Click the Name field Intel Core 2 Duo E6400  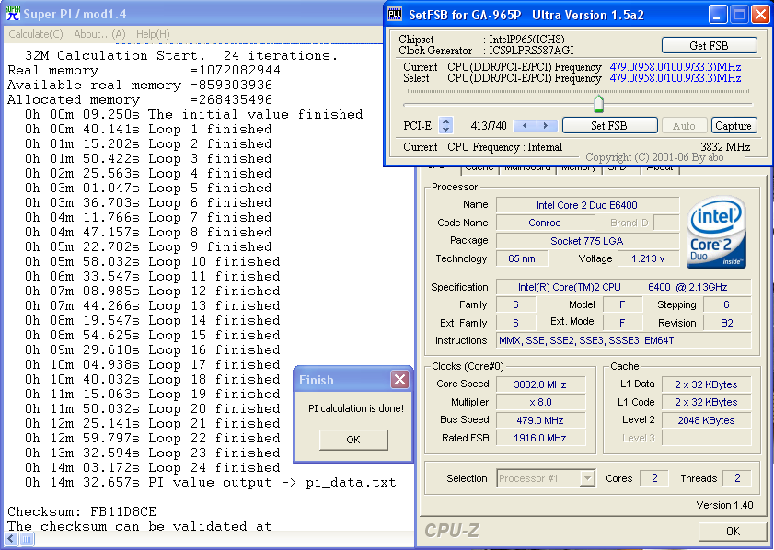(x=587, y=205)
